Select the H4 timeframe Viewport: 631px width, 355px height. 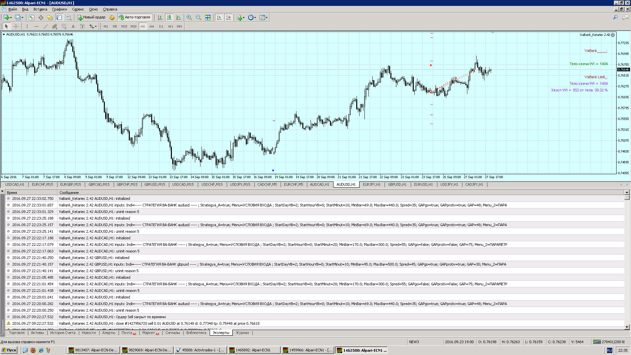pos(152,26)
